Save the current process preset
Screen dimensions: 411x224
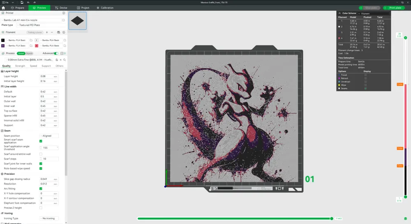pos(57,59)
